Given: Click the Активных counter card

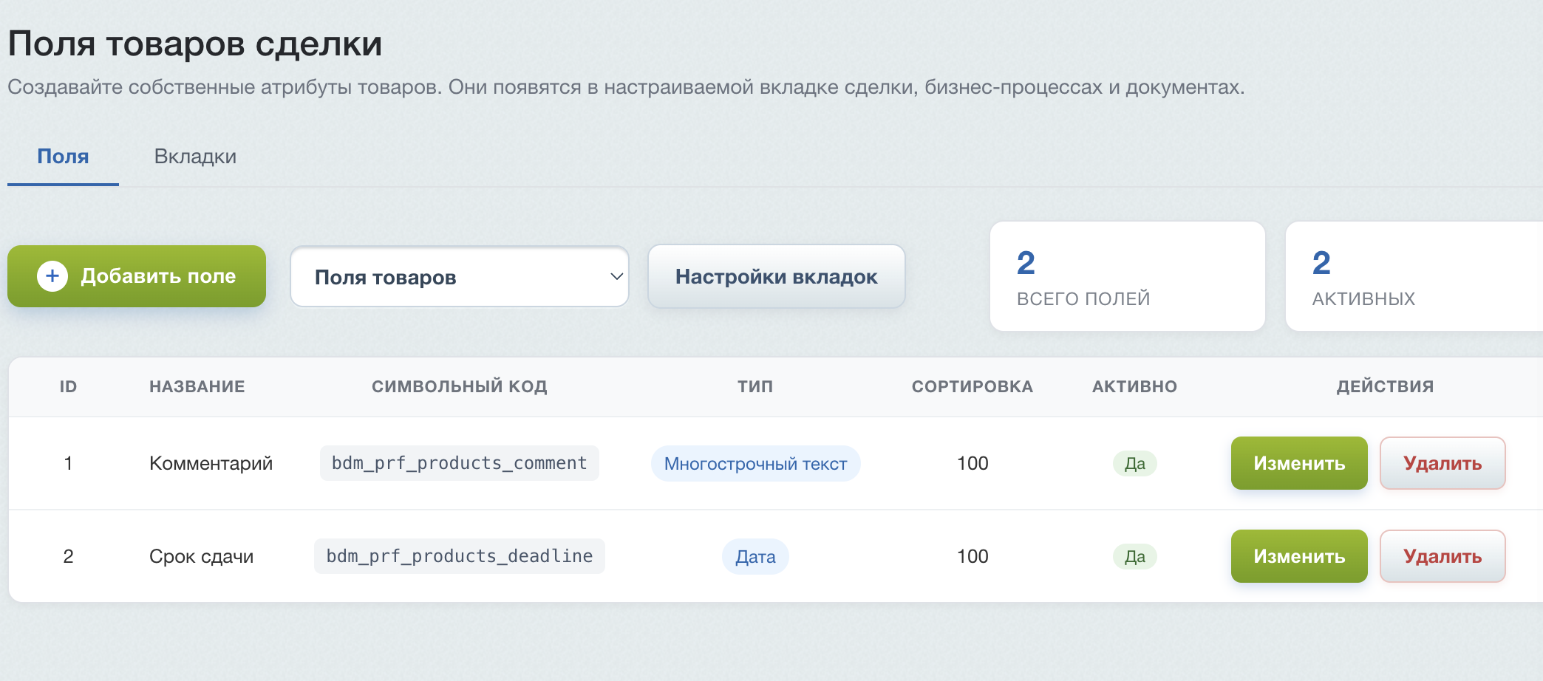Looking at the screenshot, I should pyautogui.click(x=1414, y=276).
